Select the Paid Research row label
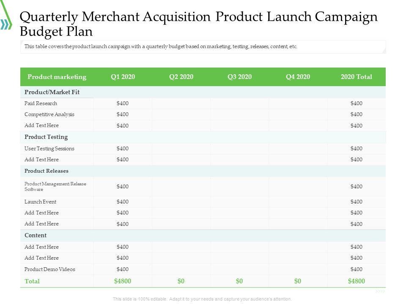Viewport: 406px width, 304px height. point(41,103)
